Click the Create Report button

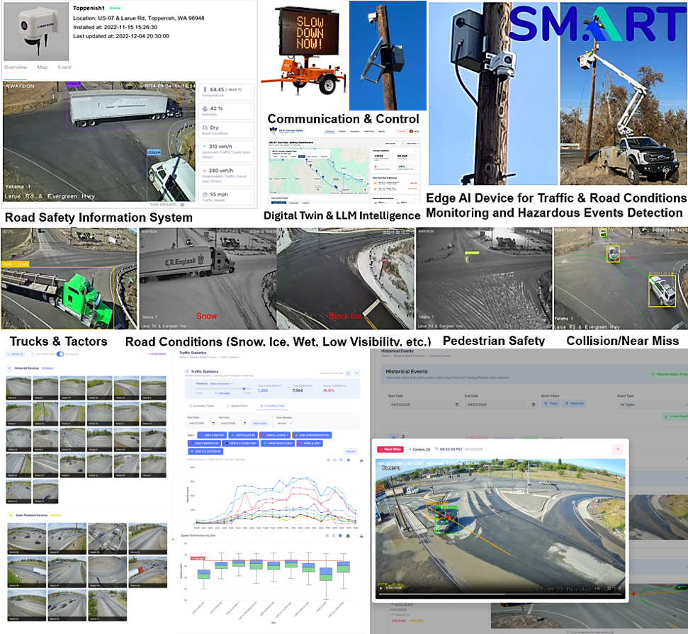[x=675, y=417]
